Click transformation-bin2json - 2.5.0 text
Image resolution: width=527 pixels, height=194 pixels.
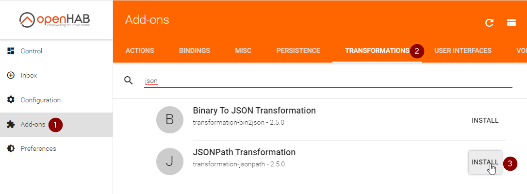[239, 123]
